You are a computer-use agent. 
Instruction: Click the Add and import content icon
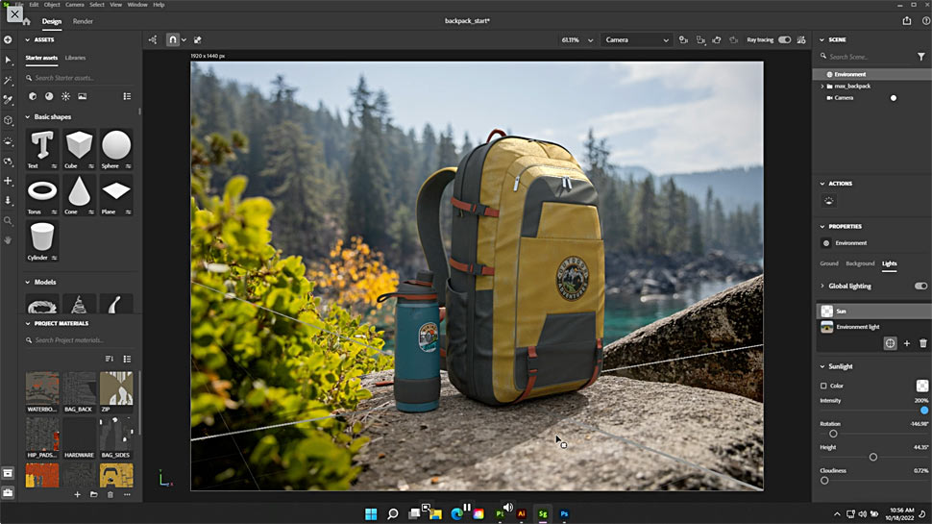tap(8, 39)
